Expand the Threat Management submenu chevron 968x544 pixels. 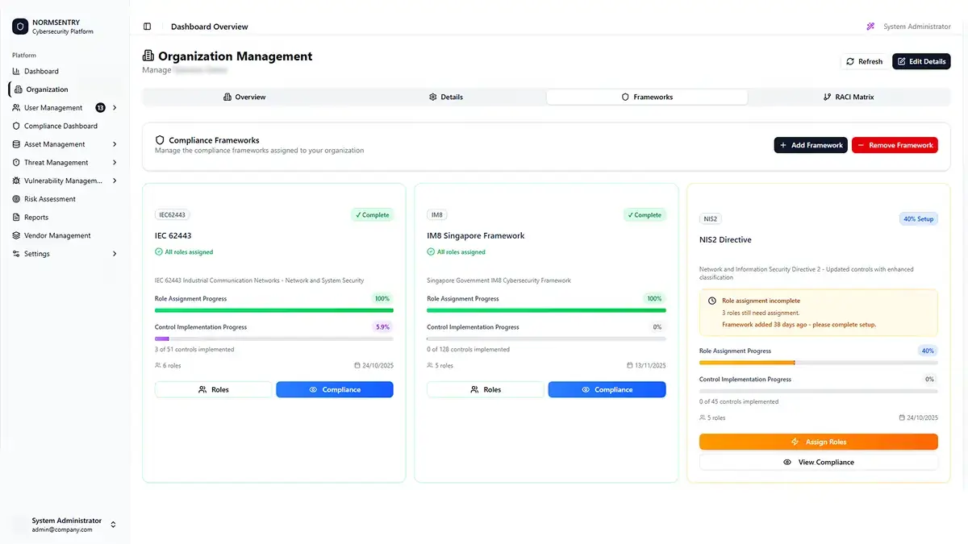(115, 163)
